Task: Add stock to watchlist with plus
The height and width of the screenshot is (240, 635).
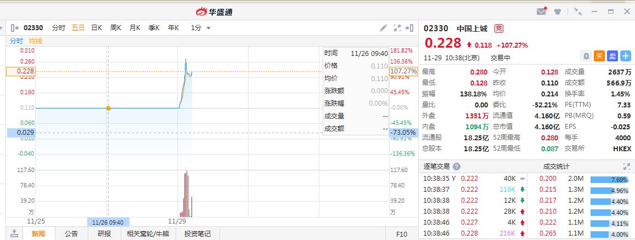Action: coord(626,56)
